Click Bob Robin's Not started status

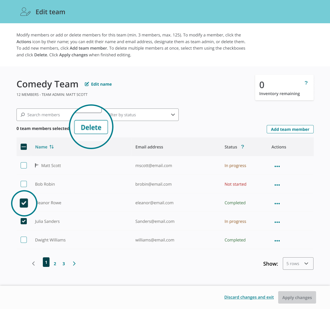(x=235, y=184)
